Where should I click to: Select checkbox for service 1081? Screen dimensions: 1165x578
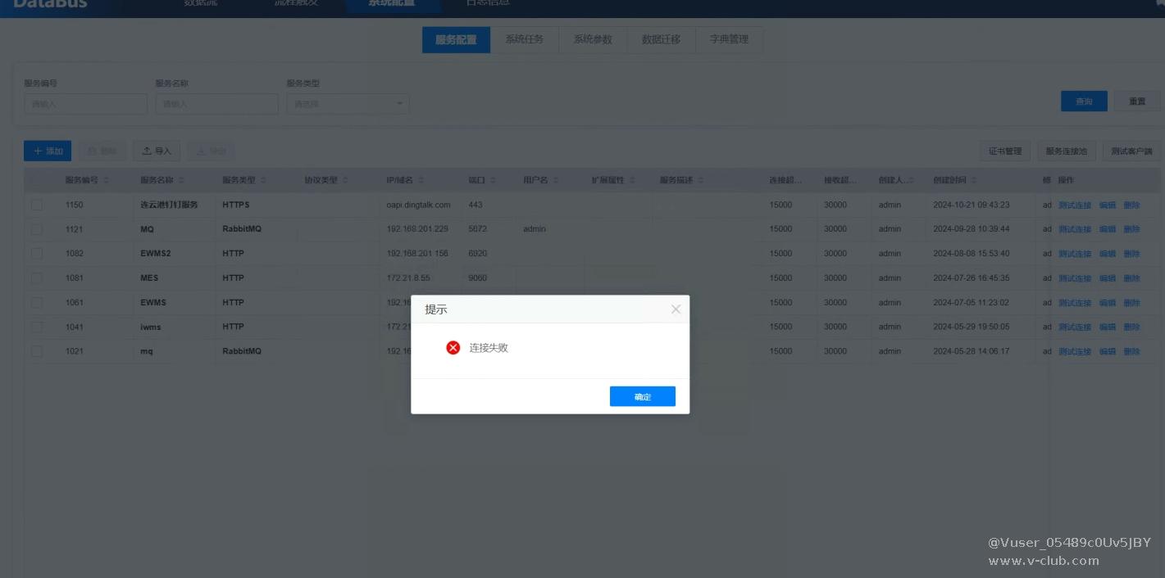pos(37,278)
